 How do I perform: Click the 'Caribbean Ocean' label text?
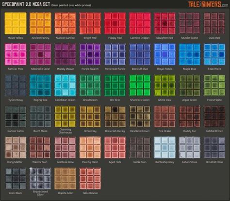pos(65,100)
